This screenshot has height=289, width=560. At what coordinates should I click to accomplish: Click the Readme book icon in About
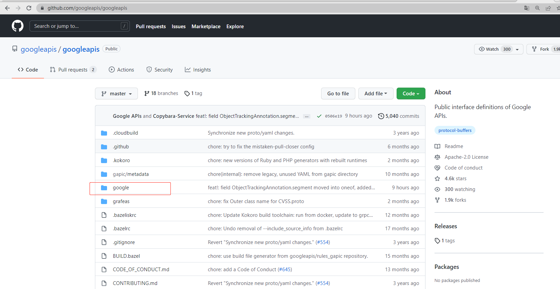(x=437, y=146)
